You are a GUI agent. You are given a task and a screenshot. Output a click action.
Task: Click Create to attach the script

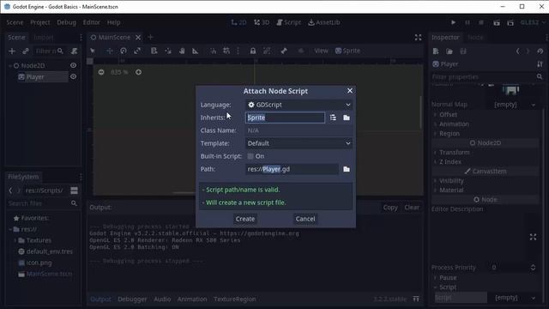(245, 219)
